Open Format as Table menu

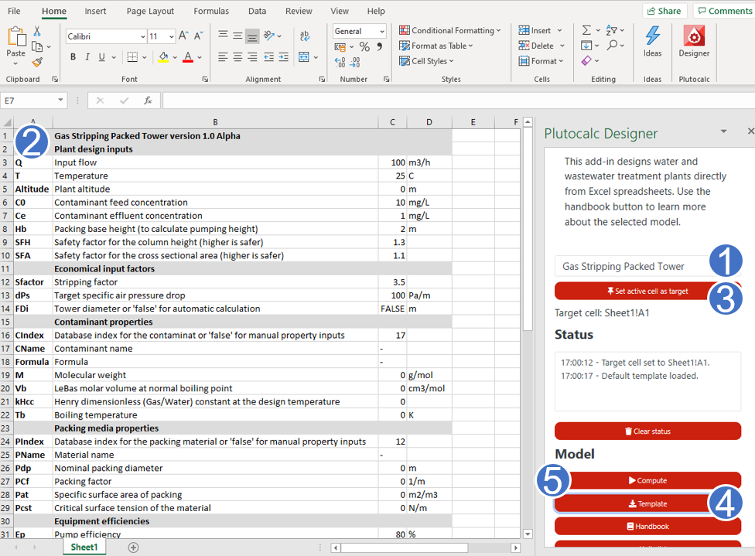click(436, 46)
